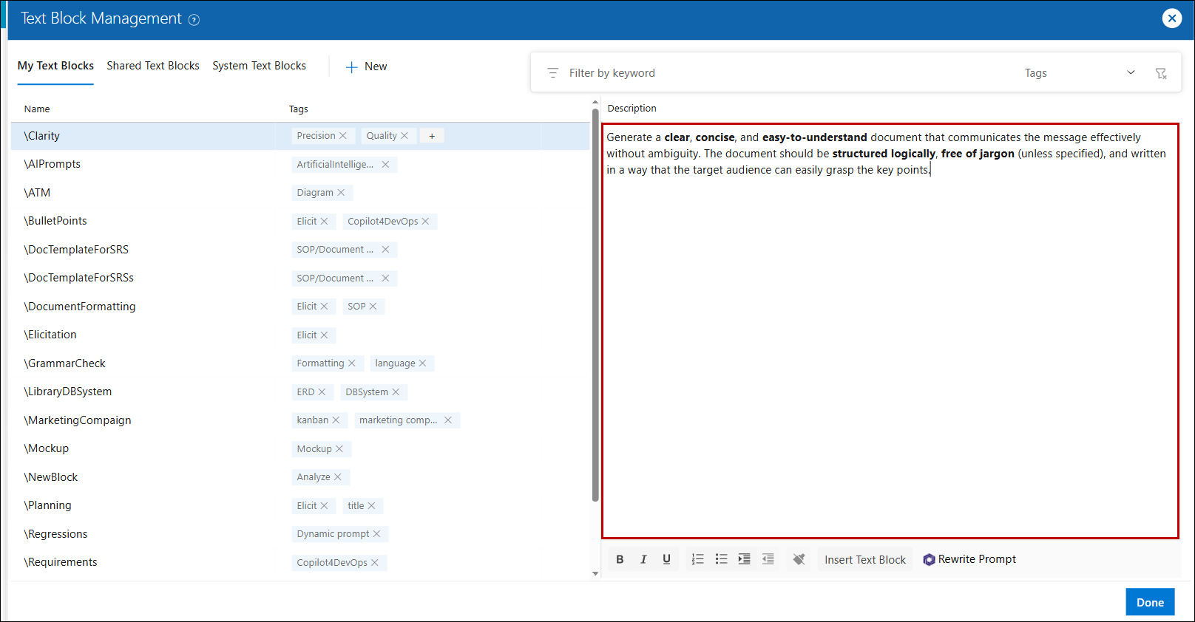Sort by the Name column header
The height and width of the screenshot is (622, 1195).
point(37,109)
